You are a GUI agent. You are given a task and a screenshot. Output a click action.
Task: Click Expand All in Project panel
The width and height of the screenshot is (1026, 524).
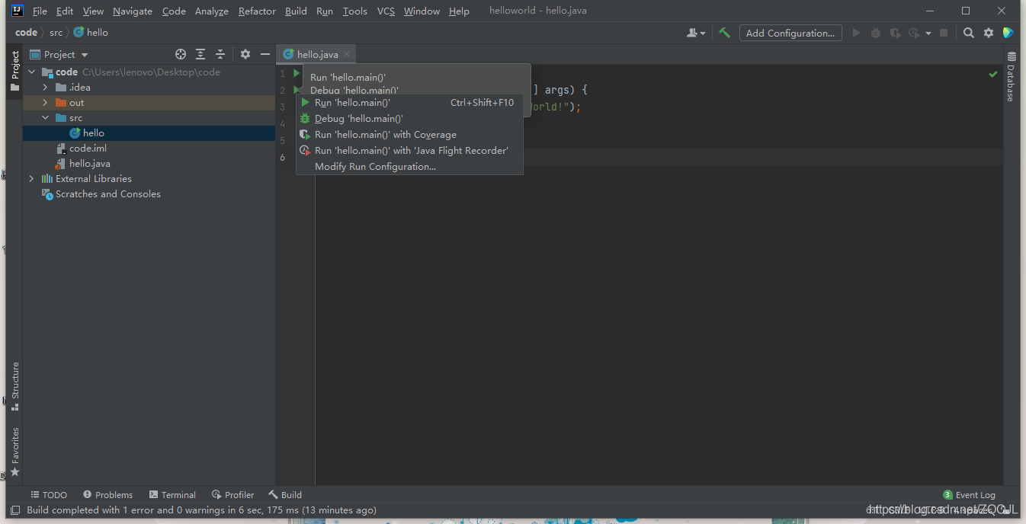(200, 54)
